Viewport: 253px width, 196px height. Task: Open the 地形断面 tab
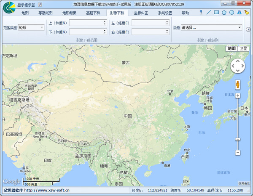[x=70, y=13]
